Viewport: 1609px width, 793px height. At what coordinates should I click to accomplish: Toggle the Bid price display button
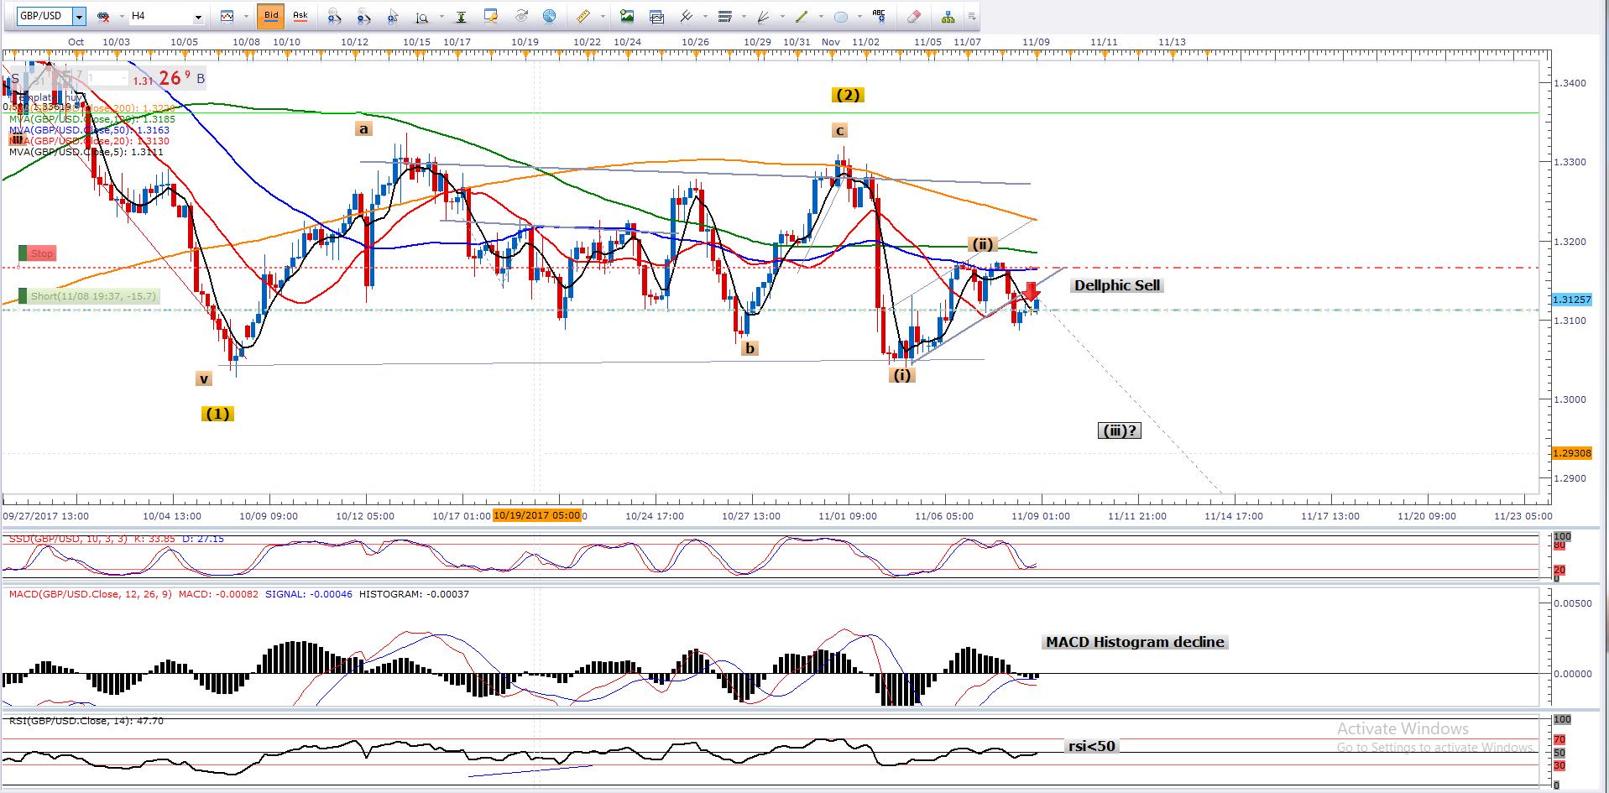271,16
